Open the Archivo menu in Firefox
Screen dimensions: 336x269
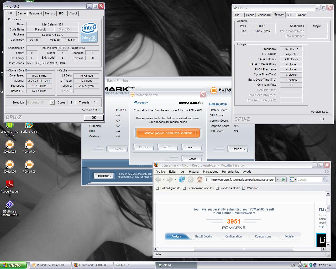[x=160, y=172]
